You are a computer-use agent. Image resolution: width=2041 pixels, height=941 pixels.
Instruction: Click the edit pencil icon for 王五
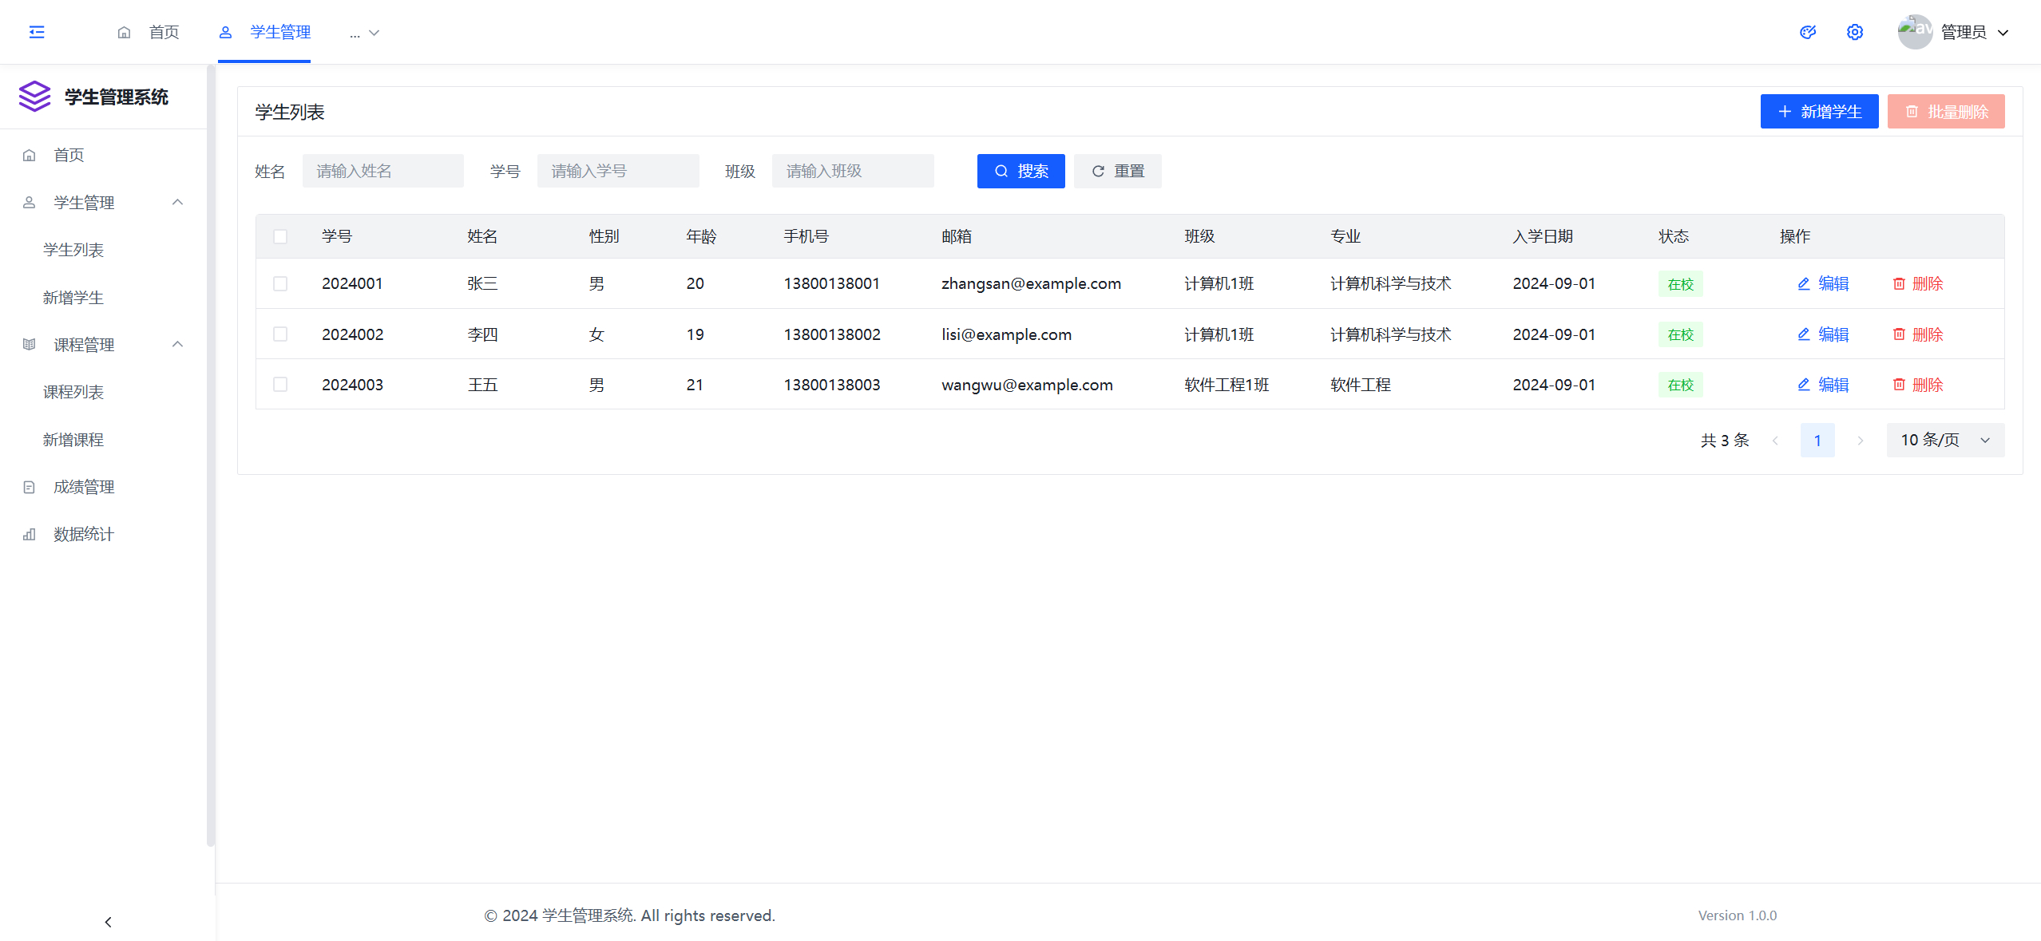pyautogui.click(x=1804, y=385)
